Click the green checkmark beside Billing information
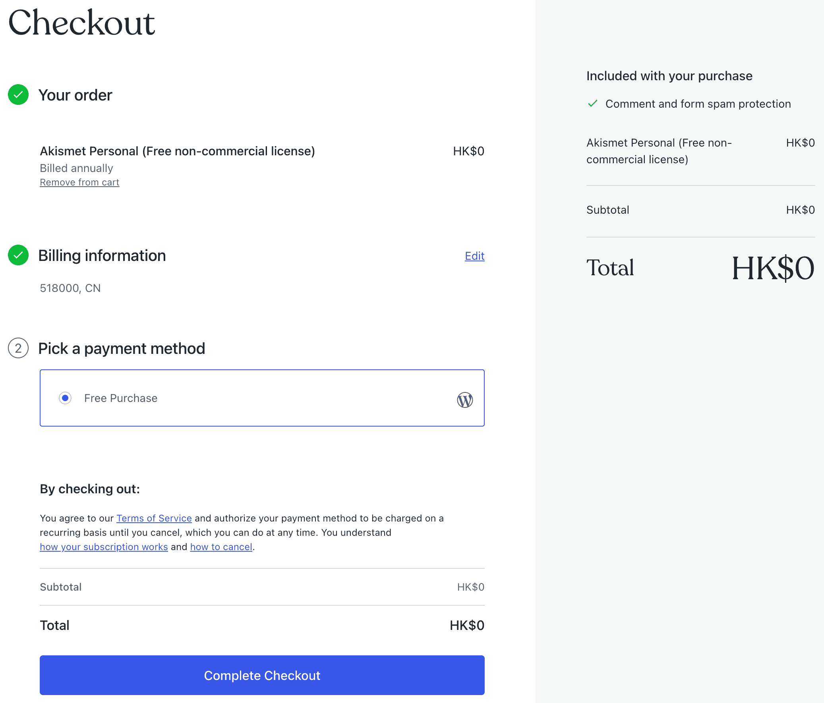The image size is (824, 703). pyautogui.click(x=18, y=255)
